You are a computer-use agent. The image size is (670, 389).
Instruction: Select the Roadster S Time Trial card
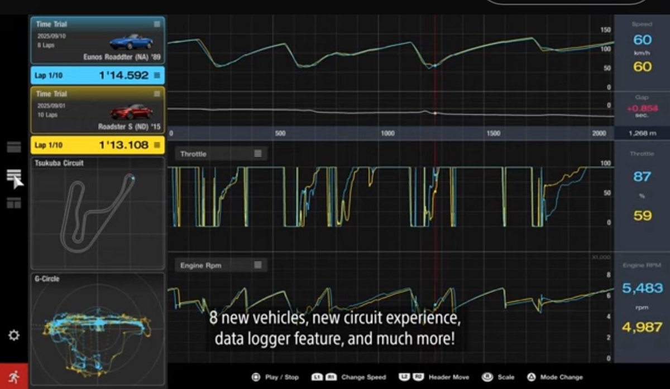98,110
